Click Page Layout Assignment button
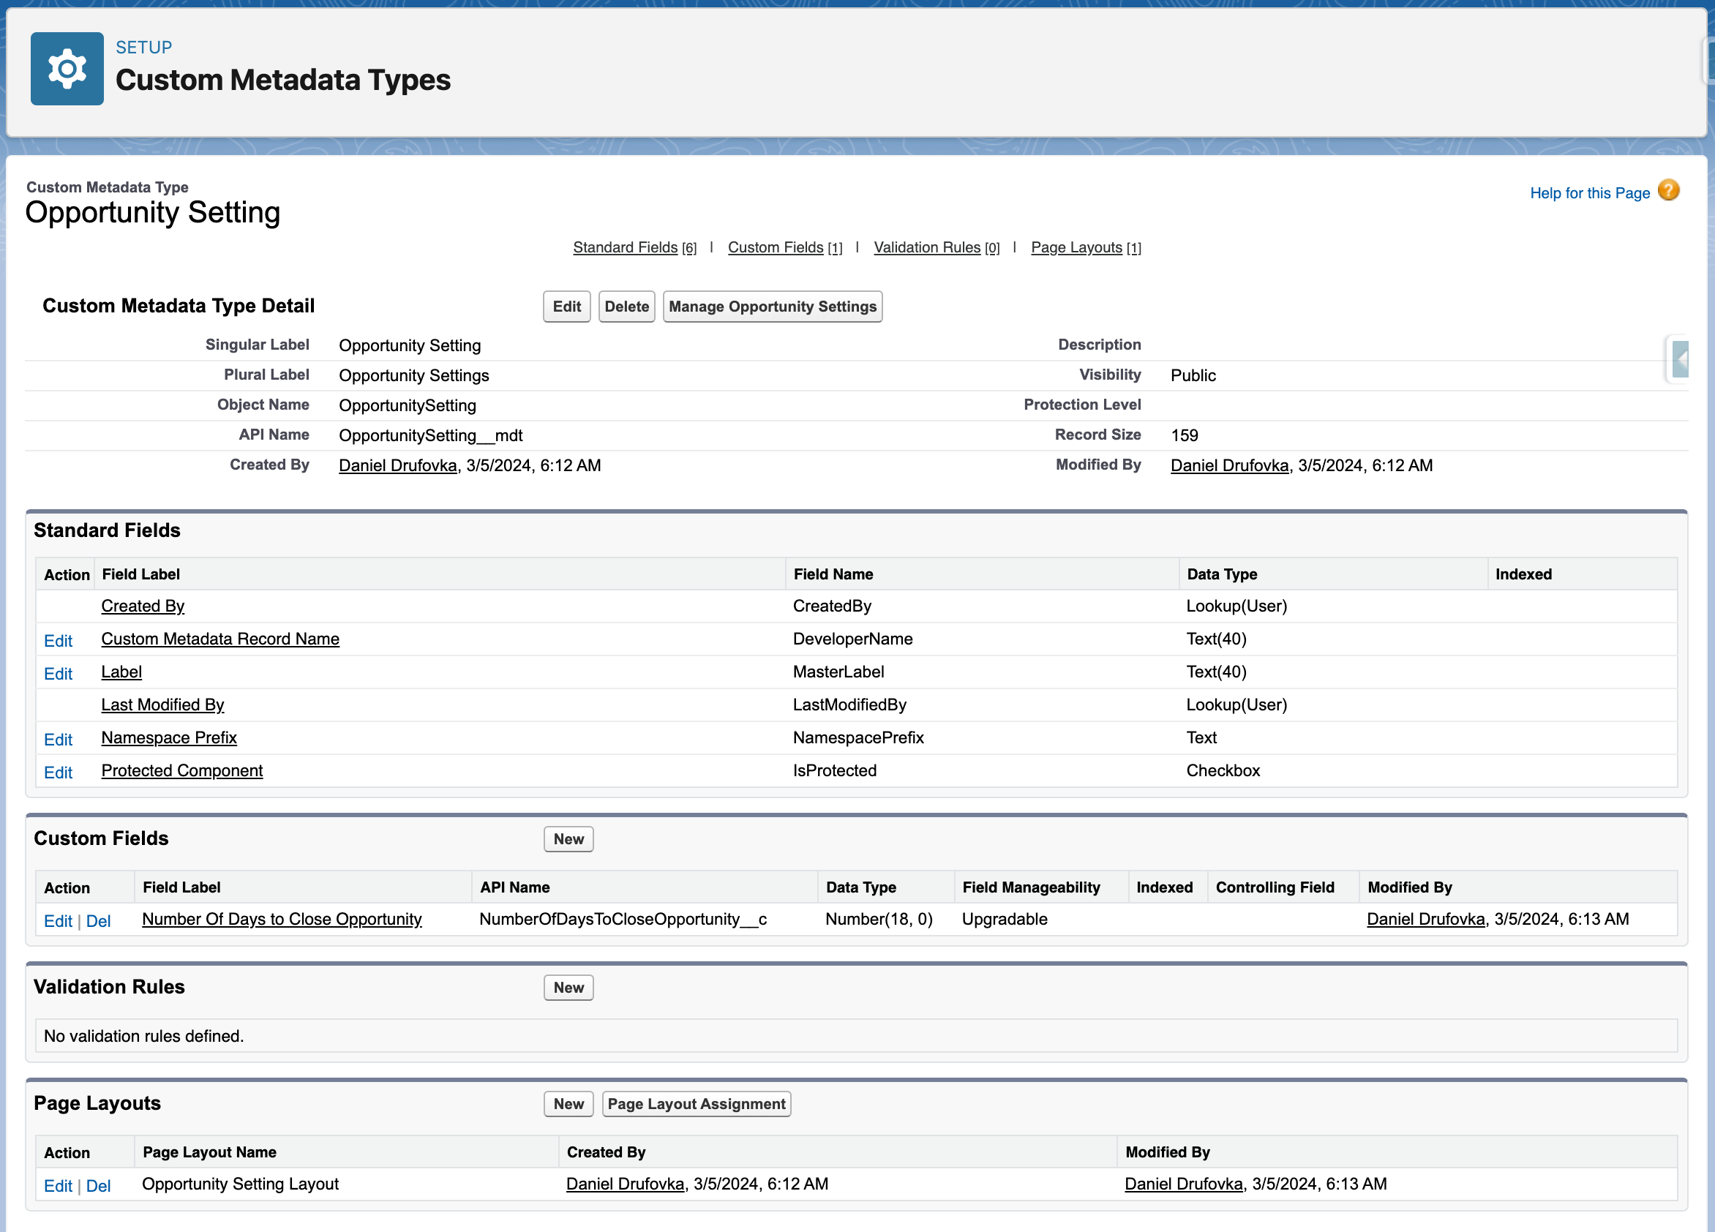The height and width of the screenshot is (1232, 1715). click(x=696, y=1103)
